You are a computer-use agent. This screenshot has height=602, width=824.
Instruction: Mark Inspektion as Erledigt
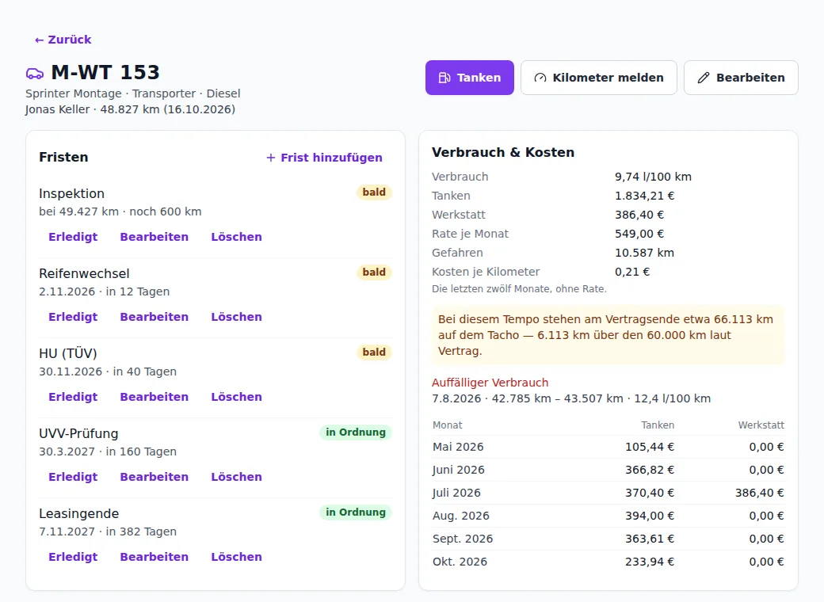click(x=73, y=237)
